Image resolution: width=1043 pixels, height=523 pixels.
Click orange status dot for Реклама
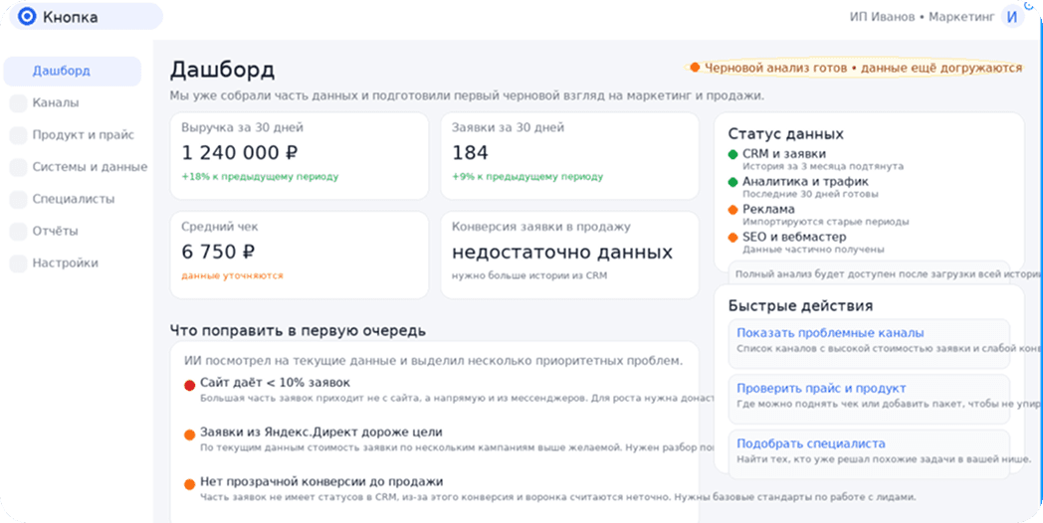coord(733,210)
